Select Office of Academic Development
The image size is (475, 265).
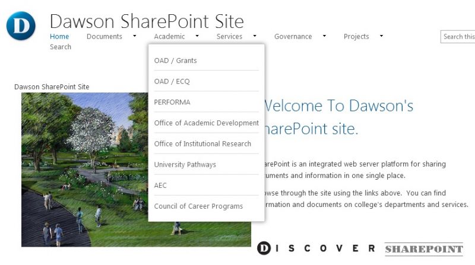pyautogui.click(x=206, y=123)
